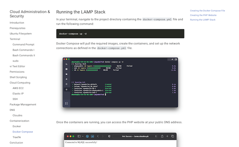Go to the sudo page
239x147 pixels.
pos(15,61)
